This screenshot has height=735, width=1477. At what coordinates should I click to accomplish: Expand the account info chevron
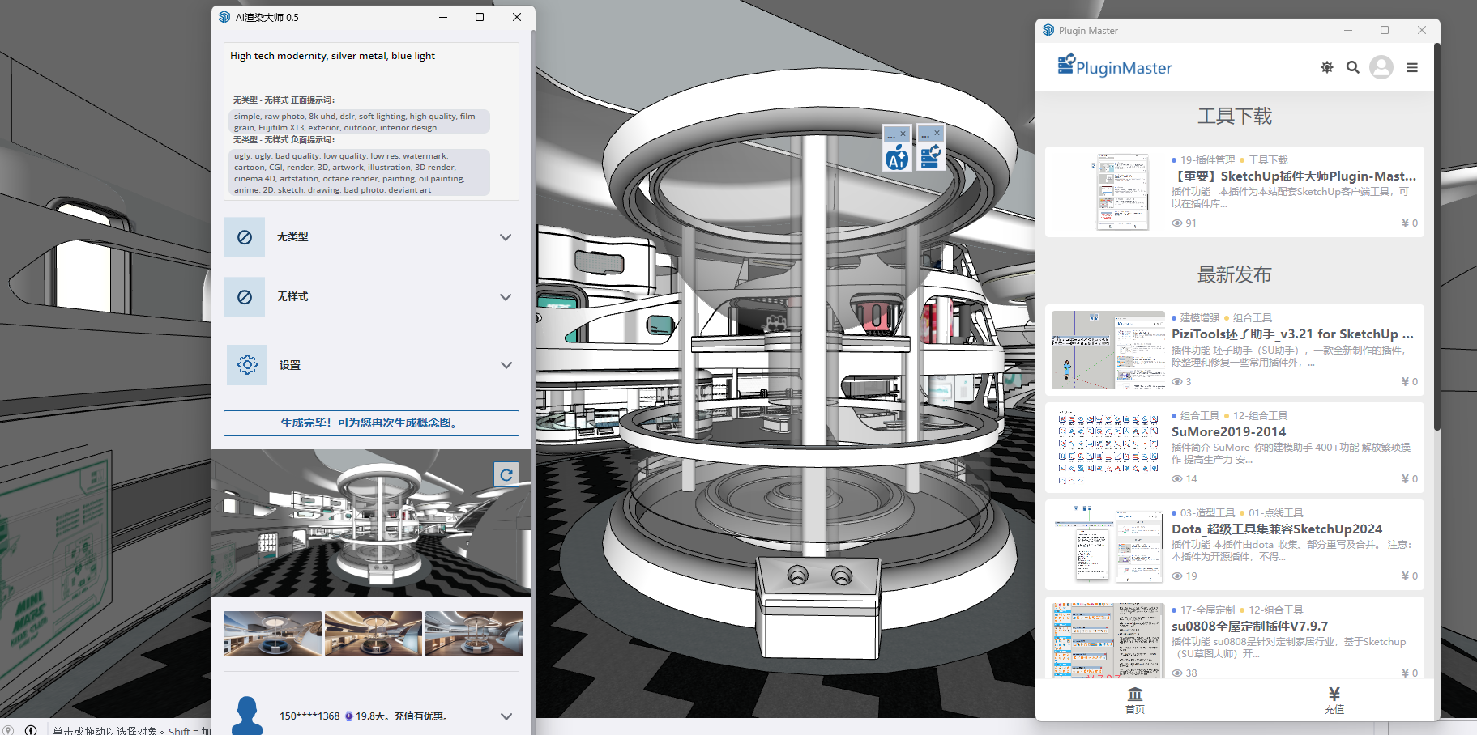[x=506, y=716]
